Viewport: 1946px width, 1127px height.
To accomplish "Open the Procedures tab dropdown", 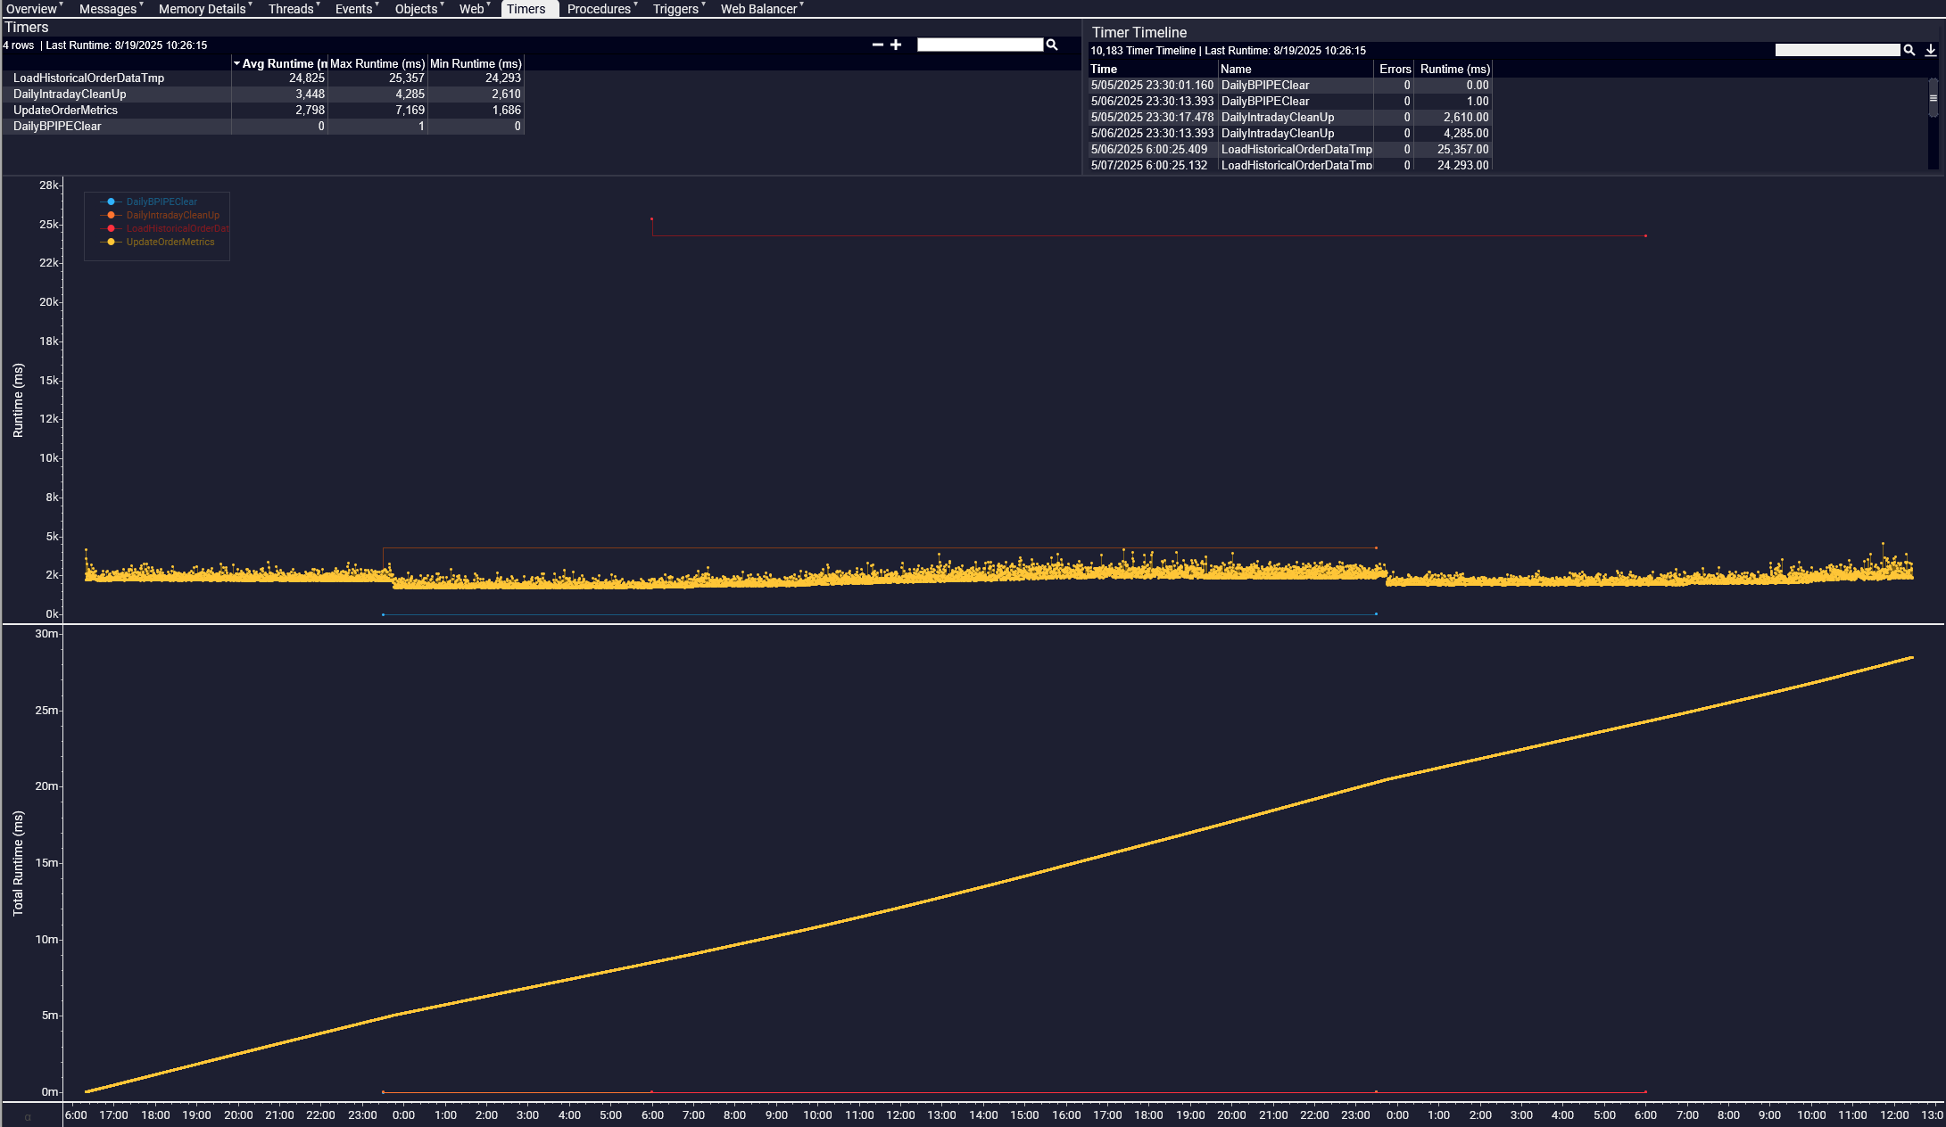I will coord(635,5).
